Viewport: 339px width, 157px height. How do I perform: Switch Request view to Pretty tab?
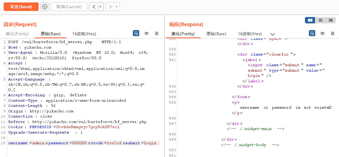point(17,34)
